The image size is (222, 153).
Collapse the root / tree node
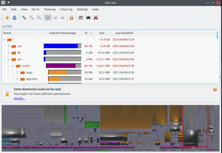click(4, 40)
